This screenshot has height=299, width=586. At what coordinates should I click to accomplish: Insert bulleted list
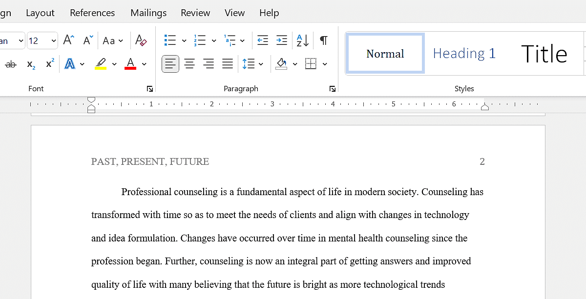tap(170, 40)
